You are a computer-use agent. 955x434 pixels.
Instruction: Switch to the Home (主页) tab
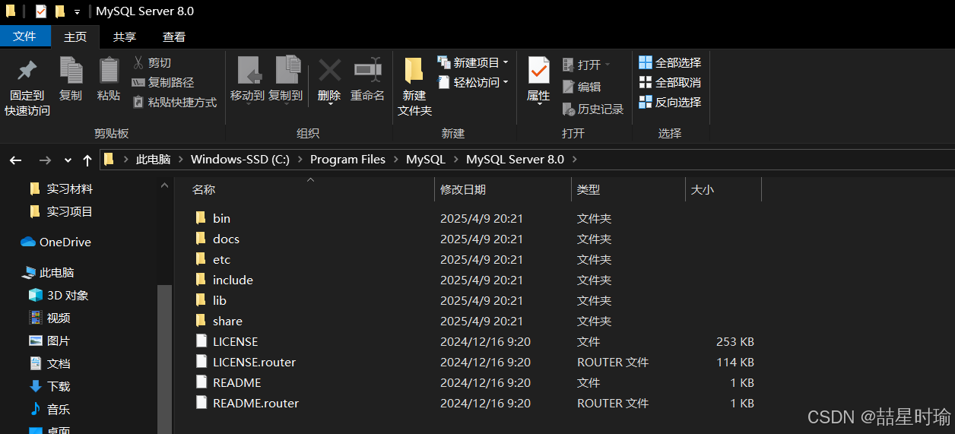click(x=75, y=36)
